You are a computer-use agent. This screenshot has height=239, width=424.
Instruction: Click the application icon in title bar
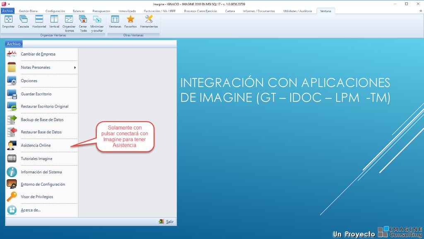[x=3, y=4]
